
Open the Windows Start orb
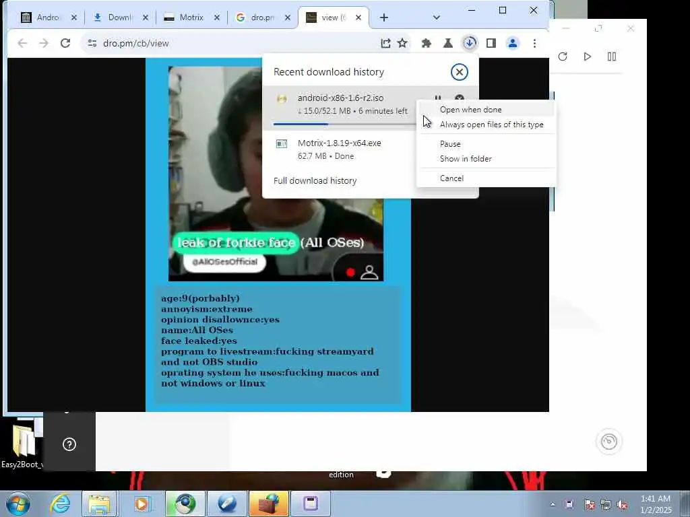click(x=18, y=504)
